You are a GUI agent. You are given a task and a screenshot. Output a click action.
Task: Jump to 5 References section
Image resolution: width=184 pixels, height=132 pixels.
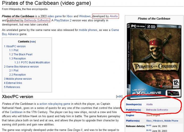click(x=12, y=87)
